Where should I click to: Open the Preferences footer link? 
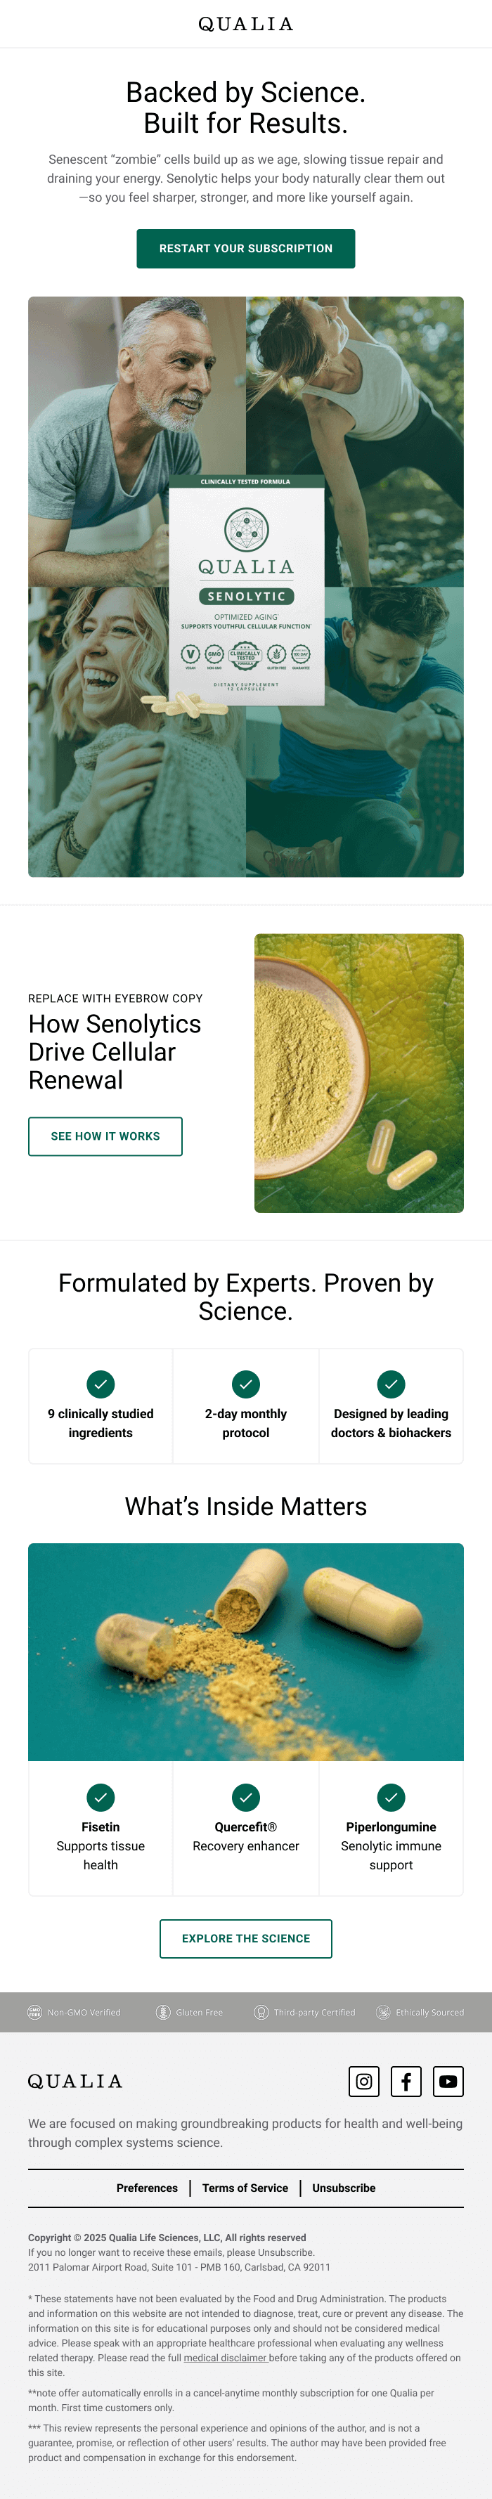tap(146, 2188)
